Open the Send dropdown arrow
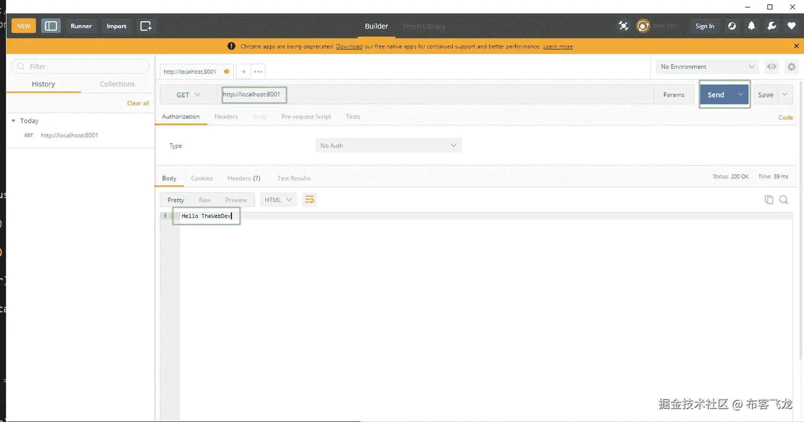Viewport: 804px width, 422px height. click(x=741, y=94)
